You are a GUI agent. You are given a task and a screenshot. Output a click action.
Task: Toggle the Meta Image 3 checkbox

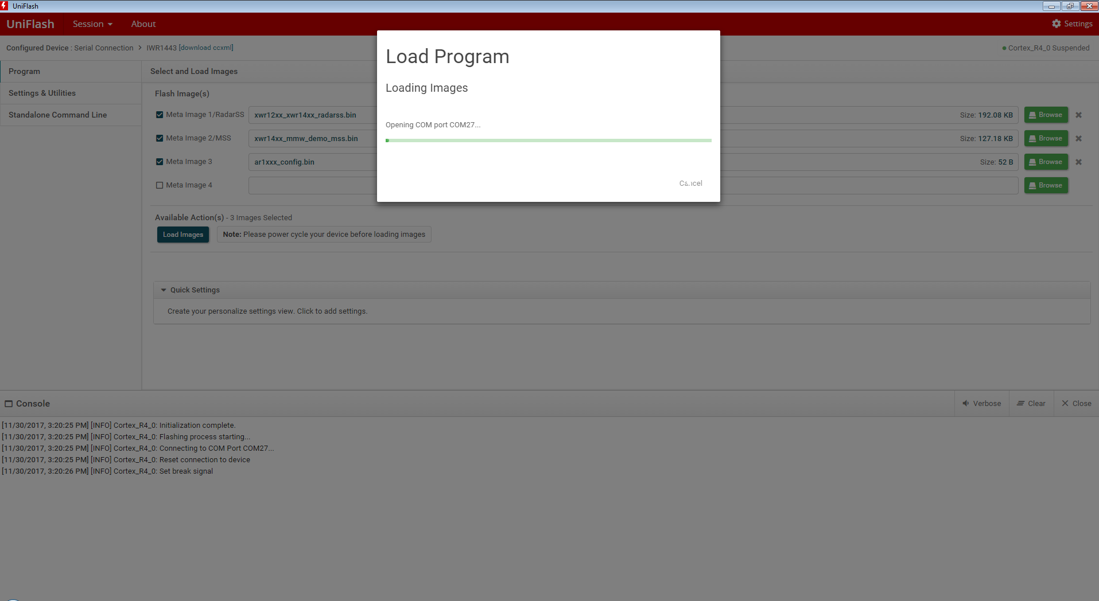pyautogui.click(x=160, y=162)
